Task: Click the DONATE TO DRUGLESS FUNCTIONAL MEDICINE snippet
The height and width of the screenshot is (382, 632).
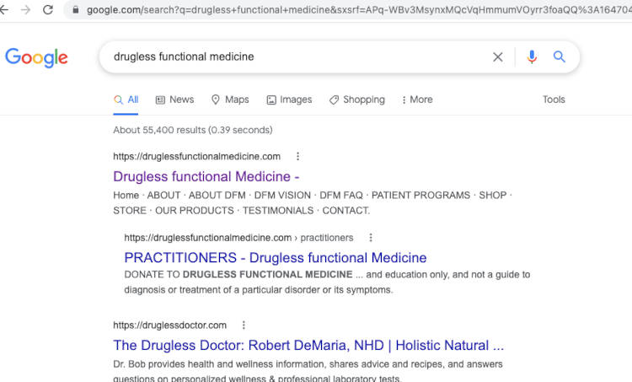Action: (327, 282)
